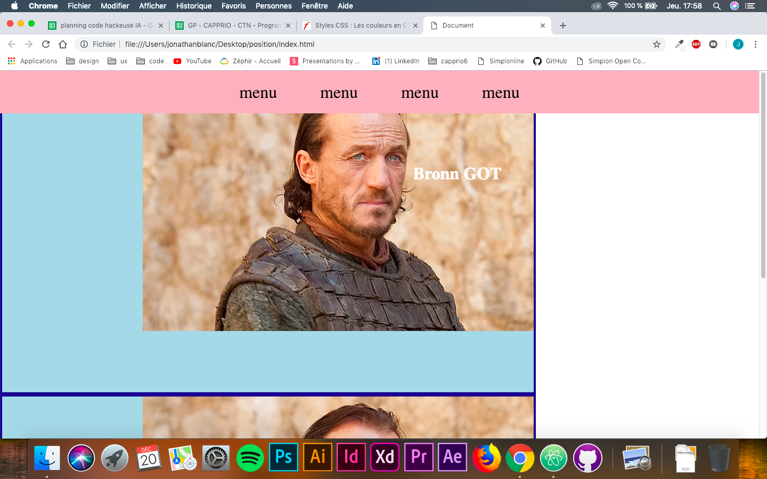Open the Simplon Open Co... bookmark
Image resolution: width=767 pixels, height=479 pixels.
tap(611, 61)
